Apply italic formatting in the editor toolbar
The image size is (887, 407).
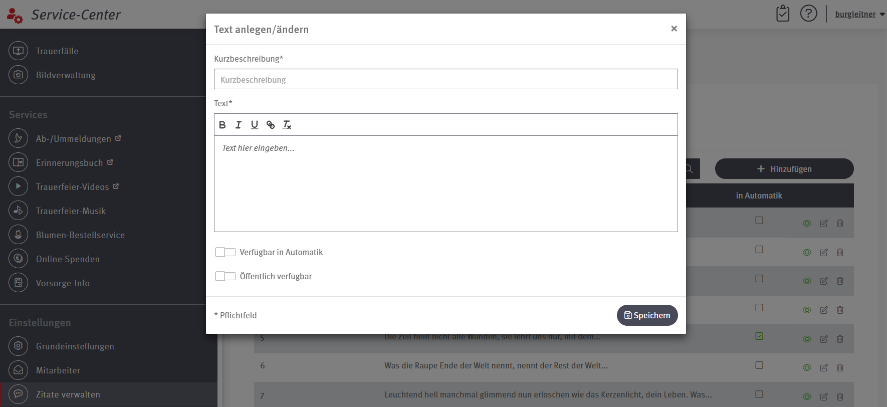click(239, 125)
